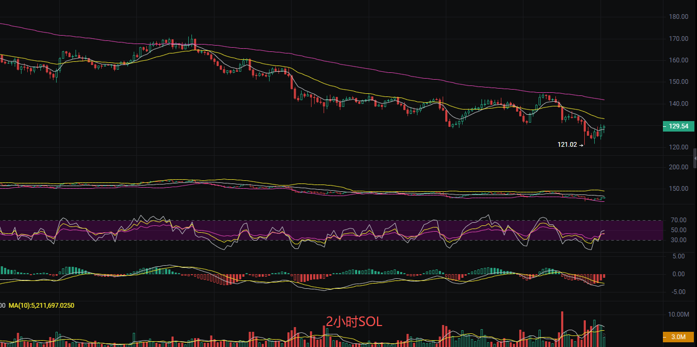This screenshot has height=347, width=697.
Task: Click the MACD 0.00 axis label
Action: tap(679, 274)
